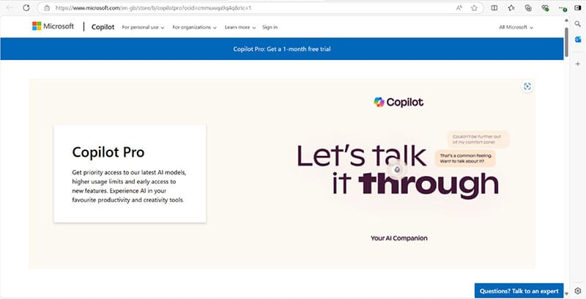Viewport: 586px width, 299px height.
Task: Open sidebar settings gear at the bottom
Action: point(578,291)
